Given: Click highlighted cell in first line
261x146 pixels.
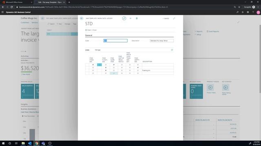Looking at the screenshot, I should (100, 65).
